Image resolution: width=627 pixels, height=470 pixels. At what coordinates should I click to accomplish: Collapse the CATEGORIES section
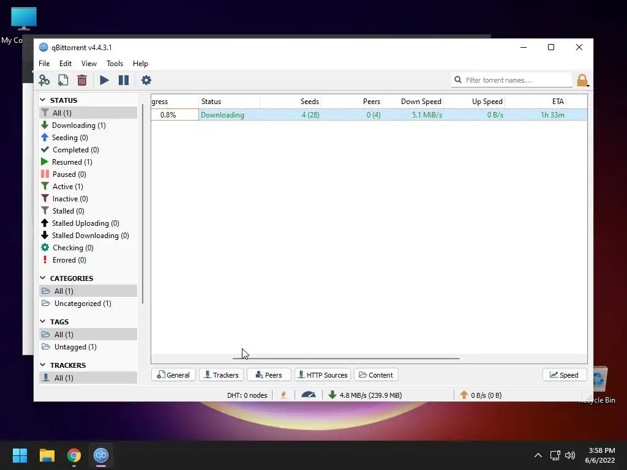[43, 278]
